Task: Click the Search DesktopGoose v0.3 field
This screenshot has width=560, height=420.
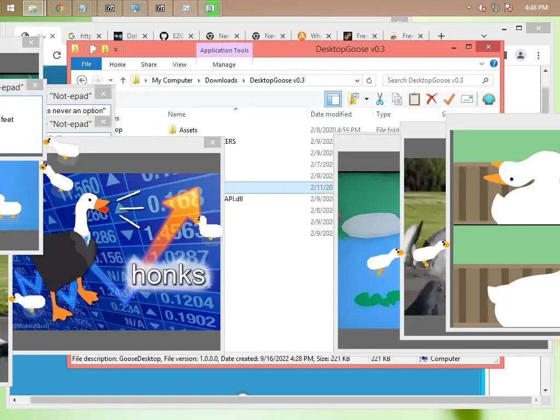Action: pyautogui.click(x=437, y=80)
